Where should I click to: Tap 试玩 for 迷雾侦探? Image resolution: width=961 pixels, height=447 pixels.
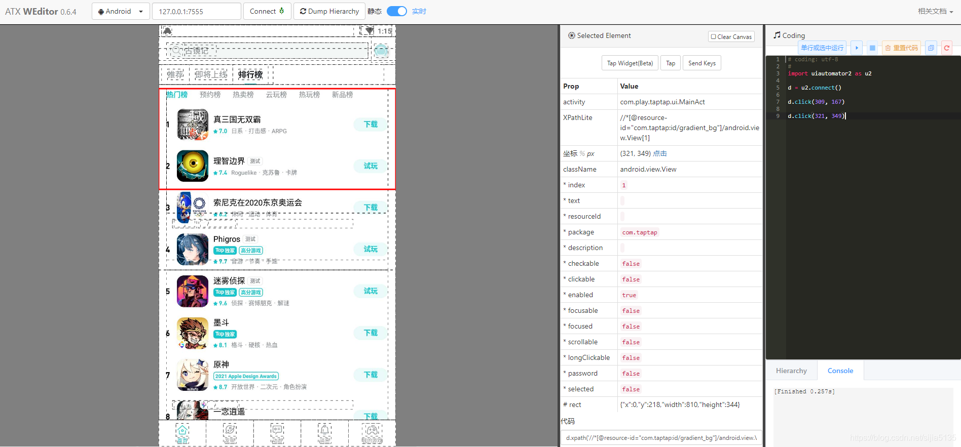[x=371, y=291]
